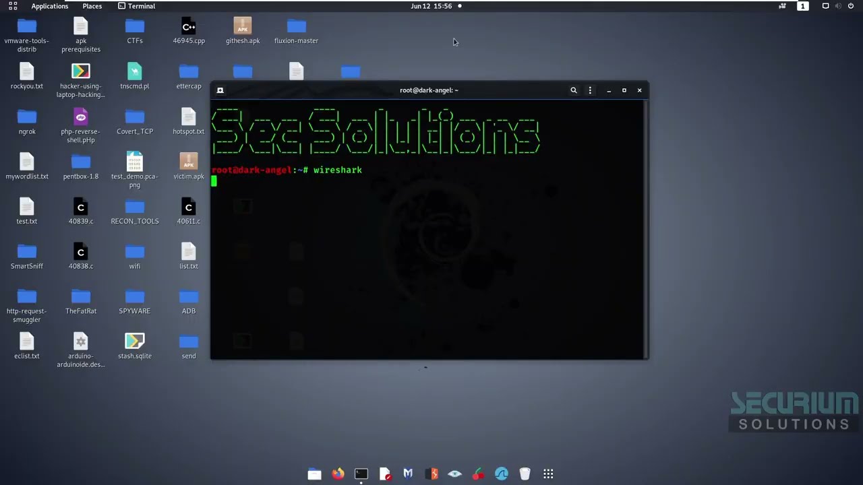863x485 pixels.
Task: Launch Metasploit from the dock
Action: [x=408, y=474]
